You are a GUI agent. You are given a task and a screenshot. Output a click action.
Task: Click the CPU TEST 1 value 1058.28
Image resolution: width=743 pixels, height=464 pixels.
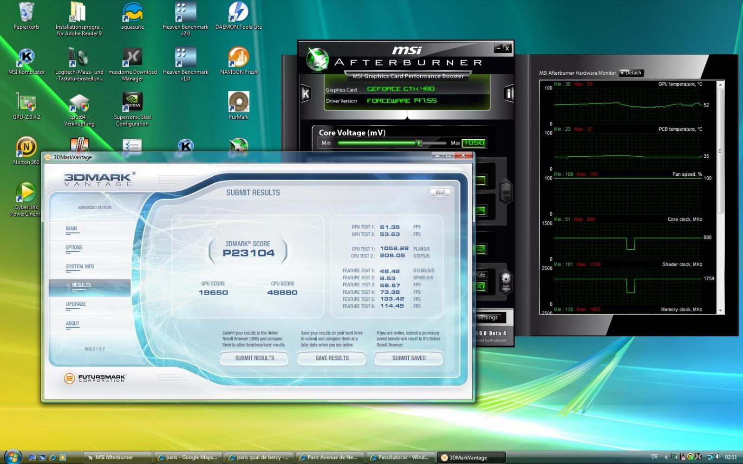394,249
